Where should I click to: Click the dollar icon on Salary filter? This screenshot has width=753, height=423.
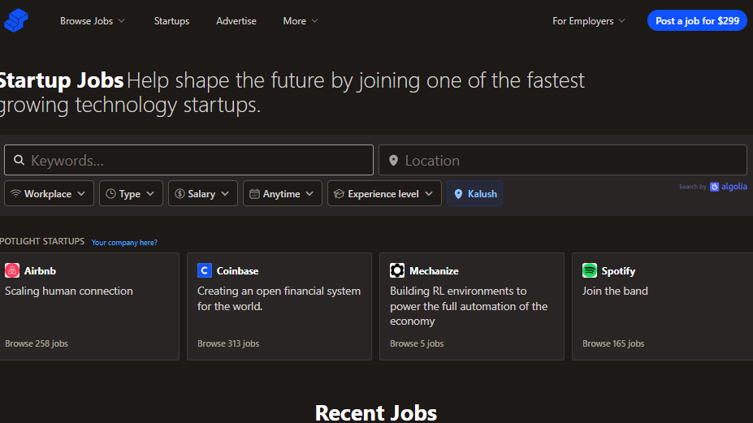point(180,193)
